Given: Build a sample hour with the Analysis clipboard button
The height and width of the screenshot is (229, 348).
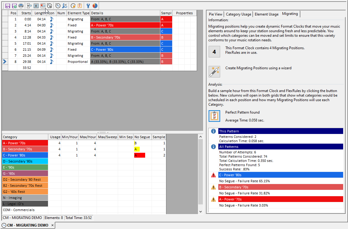Looking at the screenshot, I should tap(214, 116).
